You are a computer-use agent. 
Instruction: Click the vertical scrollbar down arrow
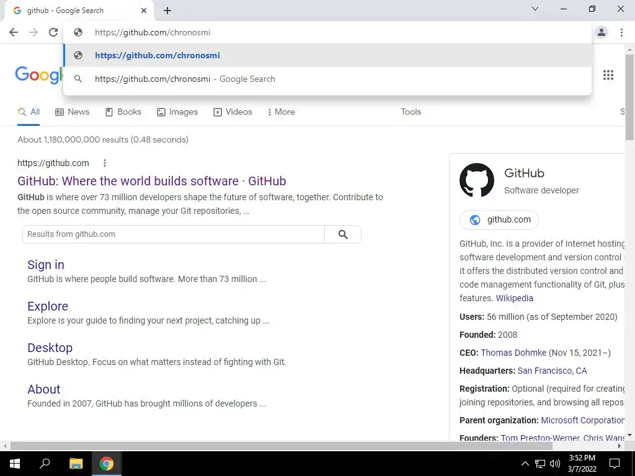point(629,435)
